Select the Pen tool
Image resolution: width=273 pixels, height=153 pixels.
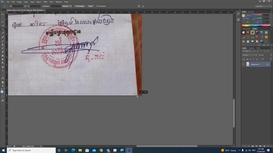tap(3, 67)
